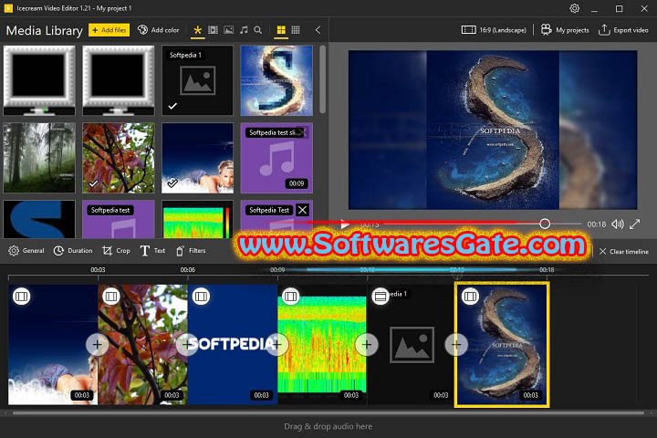
Task: Add transition before the selected island clip
Action: [x=456, y=345]
